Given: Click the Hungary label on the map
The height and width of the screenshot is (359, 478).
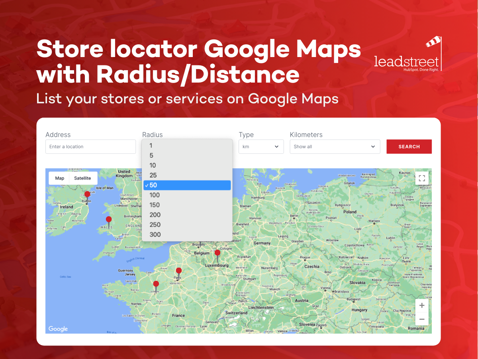Looking at the screenshot, I should coord(359,310).
